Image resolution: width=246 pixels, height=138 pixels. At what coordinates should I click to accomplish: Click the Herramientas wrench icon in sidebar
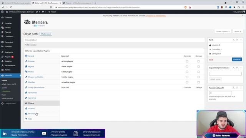click(x=2, y=66)
